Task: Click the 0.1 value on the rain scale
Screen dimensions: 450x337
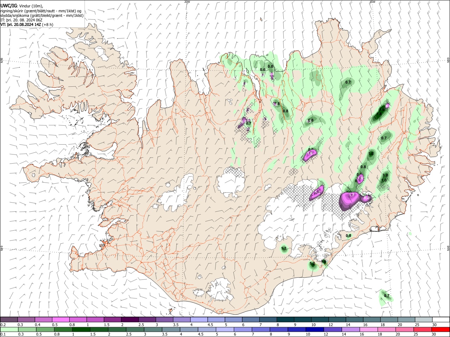Action: [3, 335]
